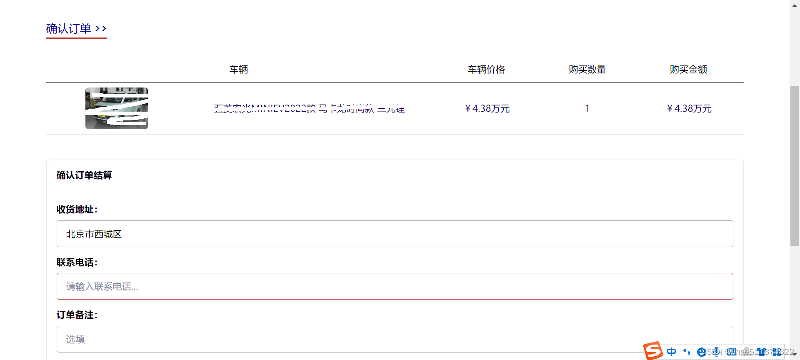Click the scrollbar down arrow
The height and width of the screenshot is (360, 800).
795,355
